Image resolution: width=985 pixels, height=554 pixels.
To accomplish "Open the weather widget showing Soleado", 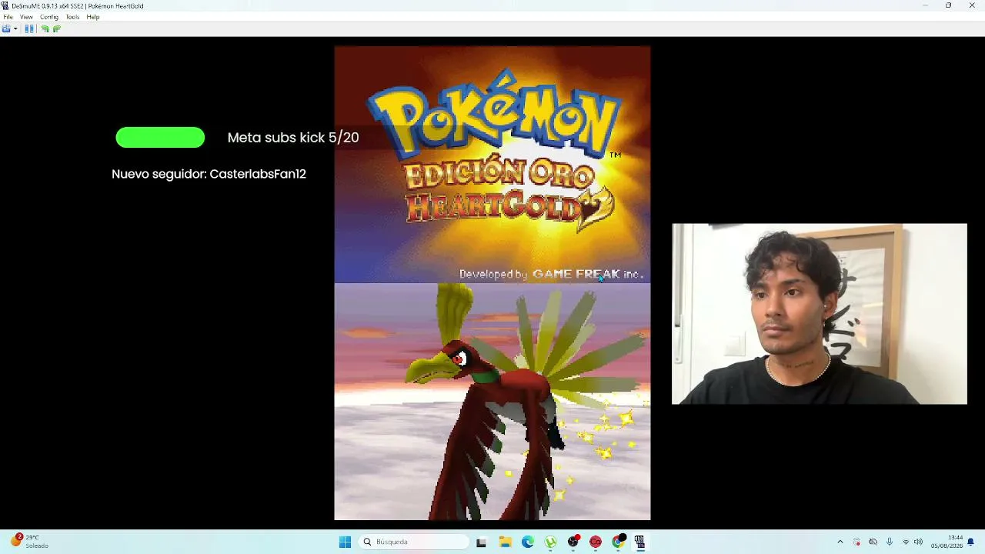I will [29, 542].
